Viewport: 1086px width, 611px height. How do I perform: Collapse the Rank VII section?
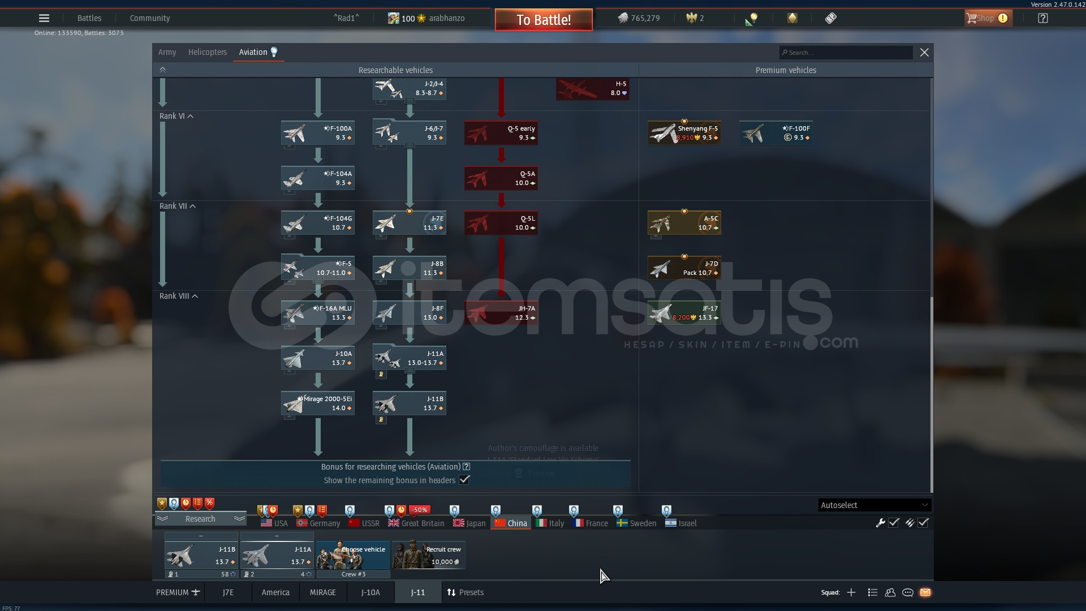(178, 206)
